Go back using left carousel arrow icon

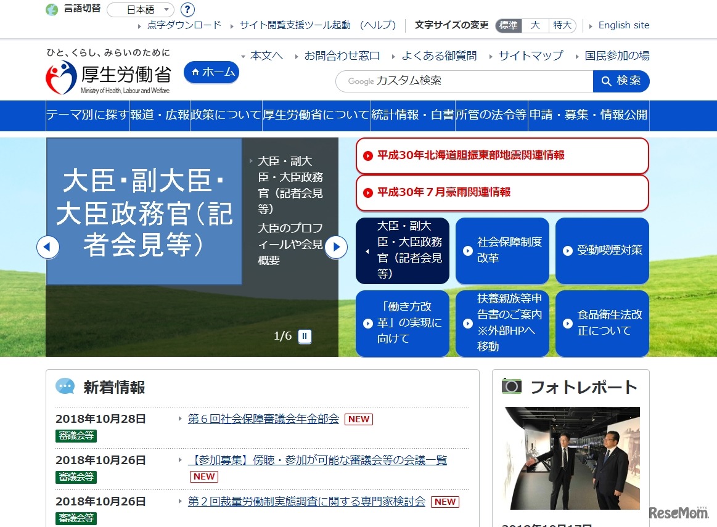click(48, 247)
